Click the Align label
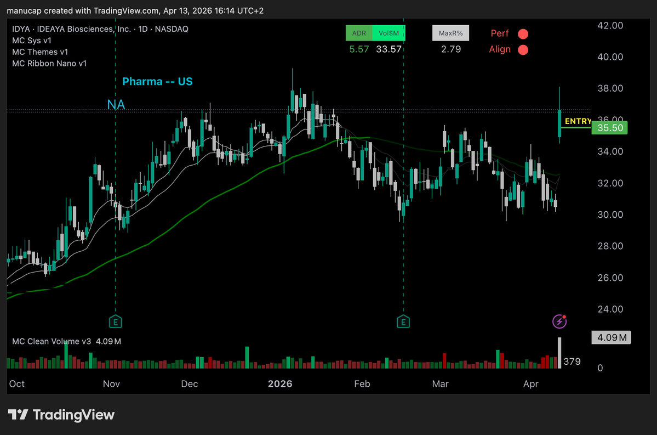657x435 pixels. [500, 49]
